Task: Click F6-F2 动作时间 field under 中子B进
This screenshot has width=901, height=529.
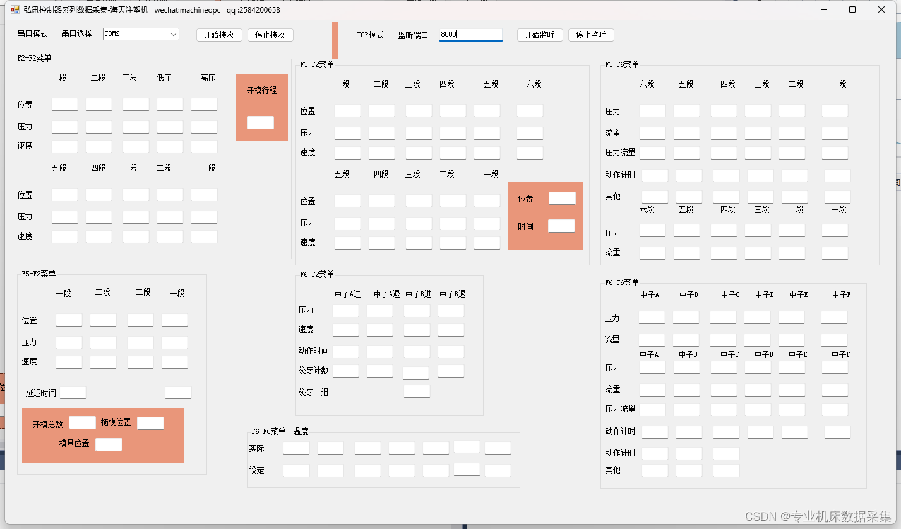Action: click(x=417, y=351)
